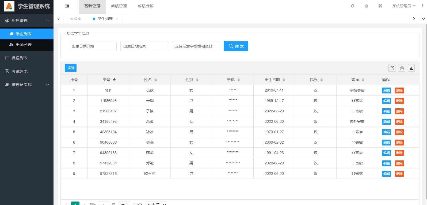
Task: Sort table by 出生日期 column
Action: [284, 80]
